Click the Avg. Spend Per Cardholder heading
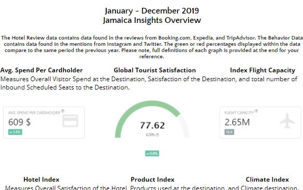Screen dimensions: 303x190 point(42,70)
